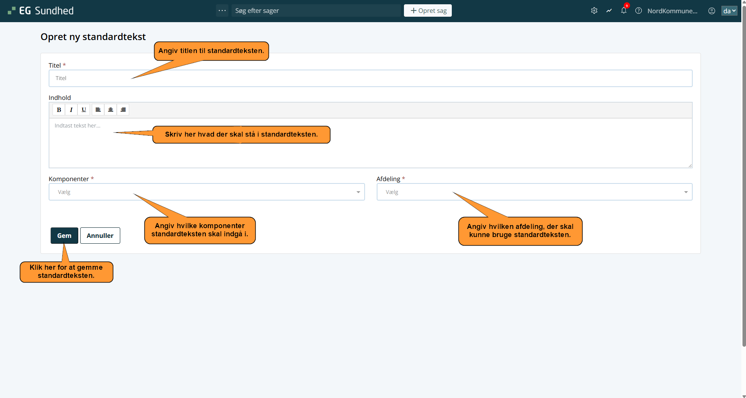The image size is (746, 398).
Task: Toggle italic formatting in the editor
Action: [x=71, y=110]
